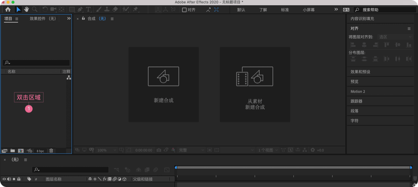This screenshot has height=187, width=418.
Task: Click the timeline work area bar
Action: 293,167
